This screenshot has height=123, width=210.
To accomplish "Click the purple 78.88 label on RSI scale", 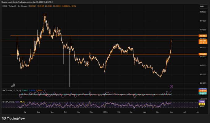I will point(202,102).
